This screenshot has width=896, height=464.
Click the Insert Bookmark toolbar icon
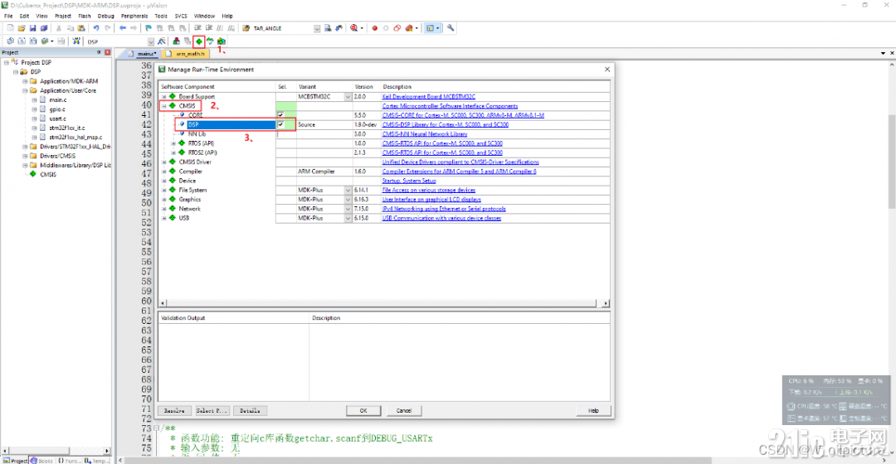[149, 28]
